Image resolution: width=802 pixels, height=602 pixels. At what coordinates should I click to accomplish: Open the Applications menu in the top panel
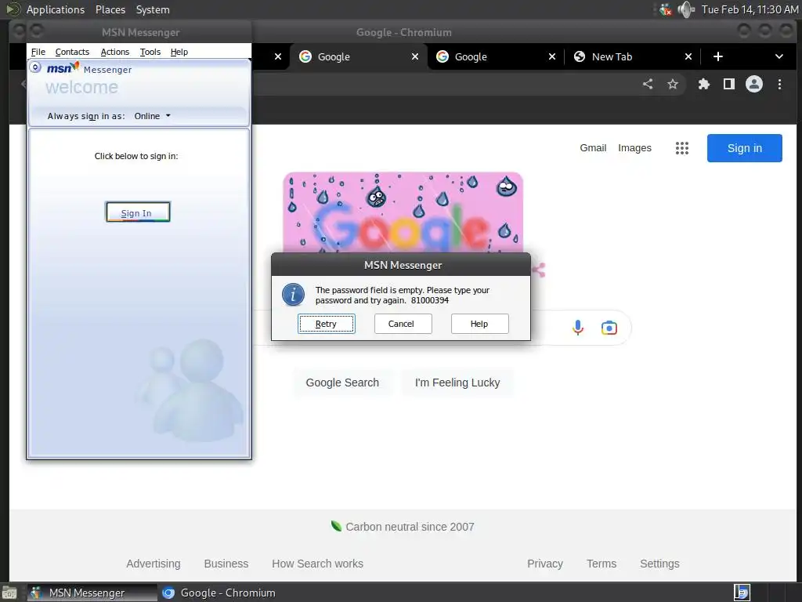(x=56, y=9)
